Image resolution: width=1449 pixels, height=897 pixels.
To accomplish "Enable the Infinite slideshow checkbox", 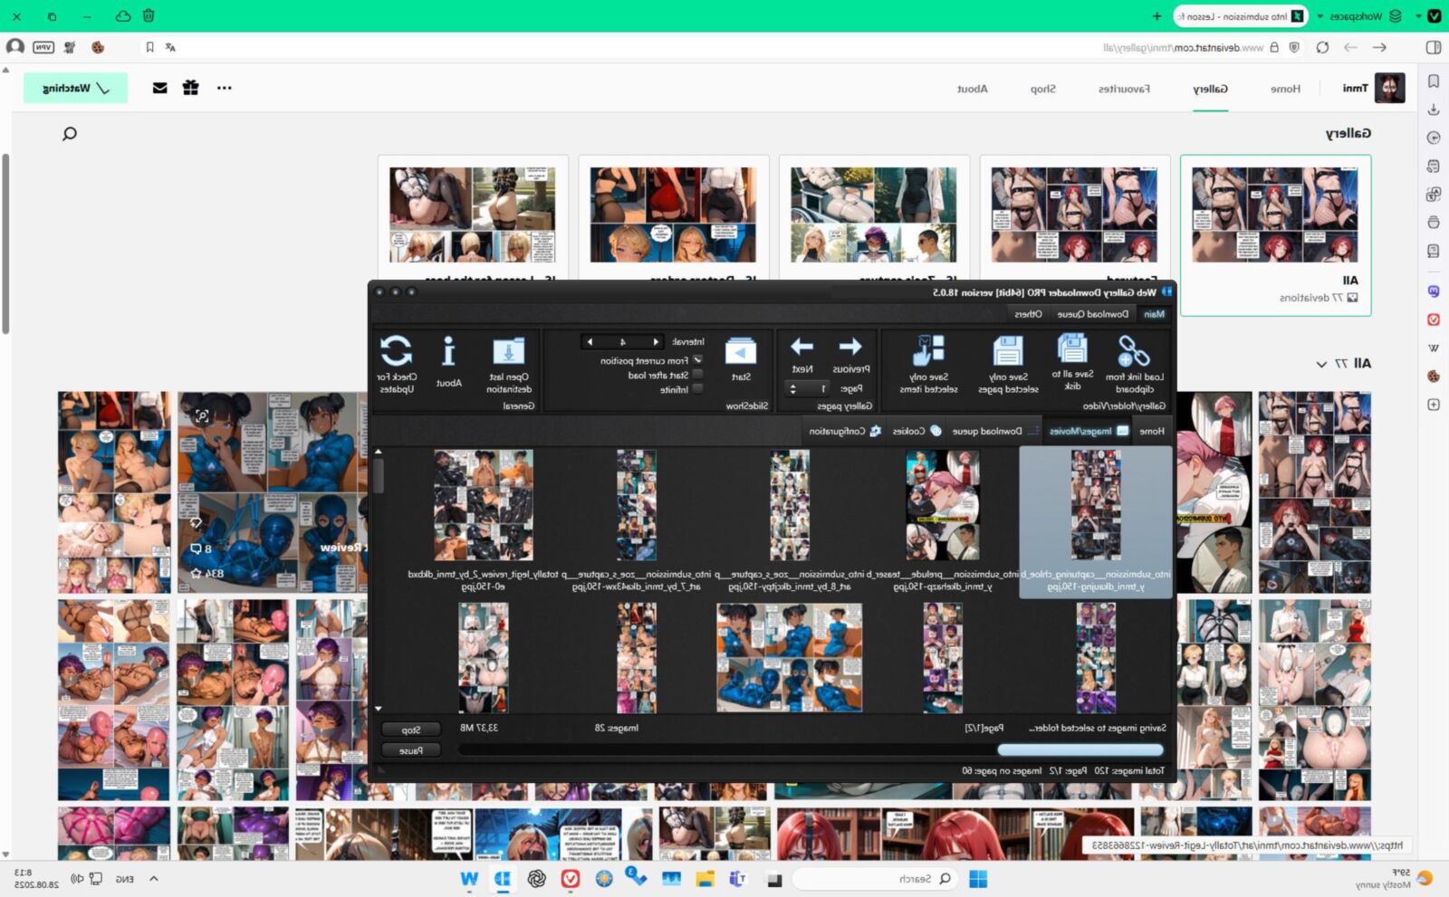I will coord(697,389).
